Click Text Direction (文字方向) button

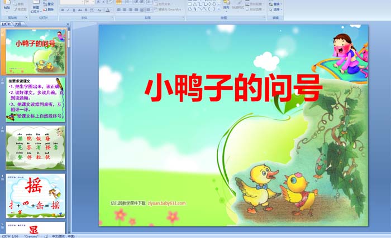[164, 4]
